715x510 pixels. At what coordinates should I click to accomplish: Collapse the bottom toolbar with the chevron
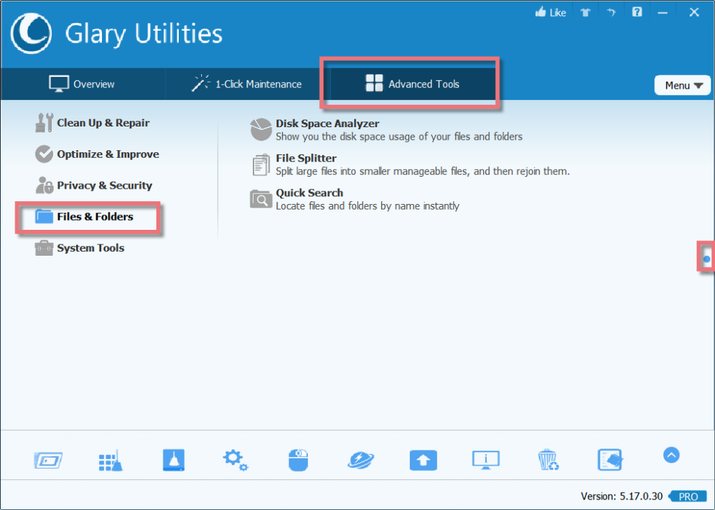coord(671,455)
